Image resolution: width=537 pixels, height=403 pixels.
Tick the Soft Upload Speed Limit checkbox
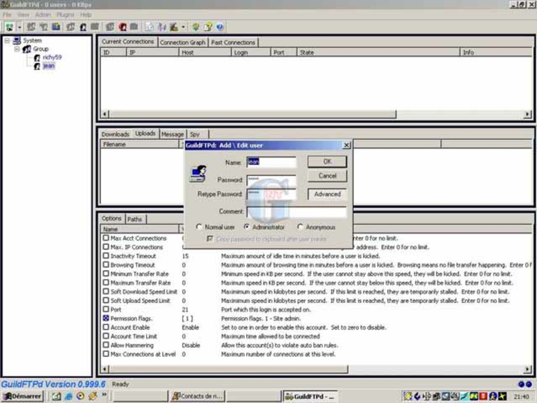(x=106, y=300)
